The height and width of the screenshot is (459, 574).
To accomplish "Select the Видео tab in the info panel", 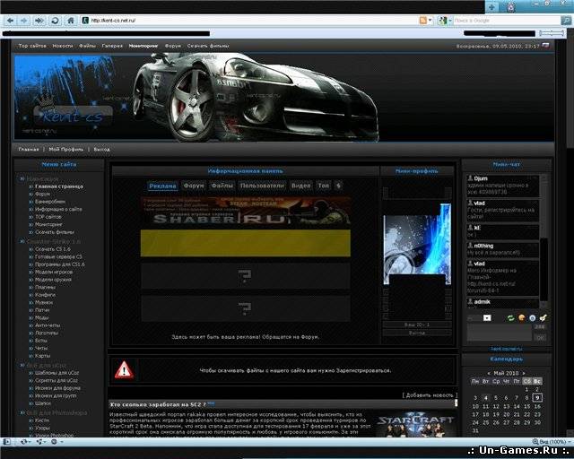I will [x=301, y=186].
